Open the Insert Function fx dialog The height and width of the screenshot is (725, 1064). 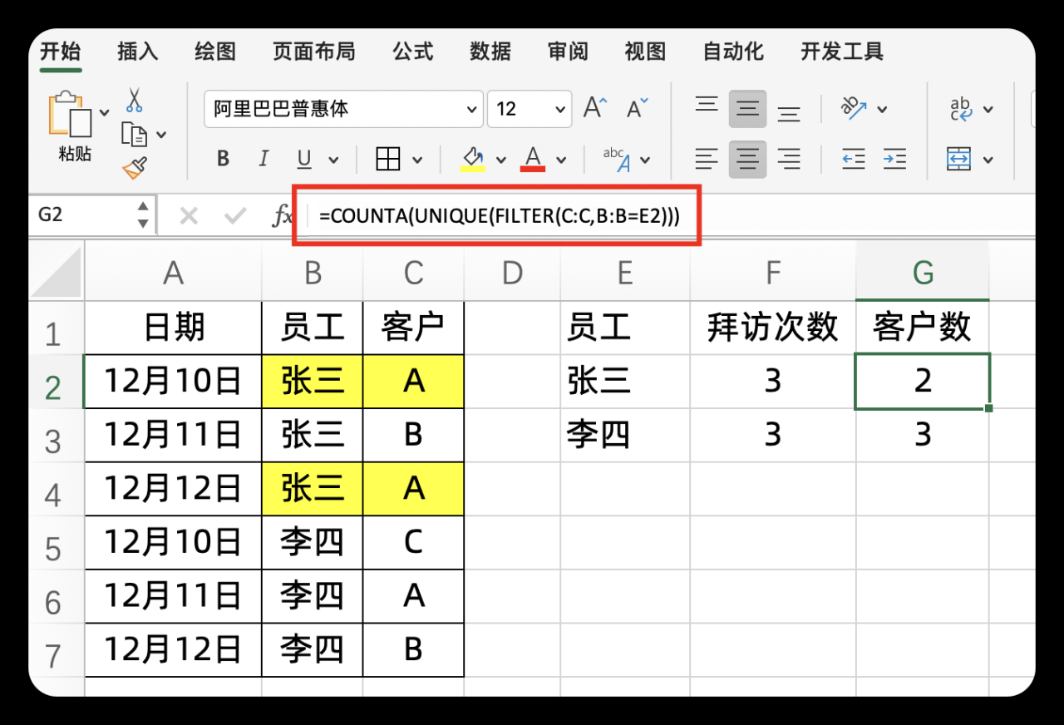click(x=283, y=217)
